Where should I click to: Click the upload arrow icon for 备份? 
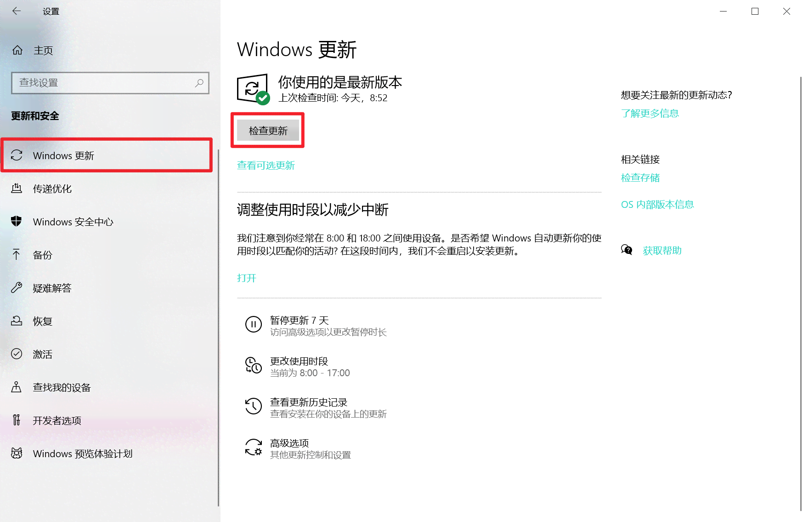coord(17,255)
